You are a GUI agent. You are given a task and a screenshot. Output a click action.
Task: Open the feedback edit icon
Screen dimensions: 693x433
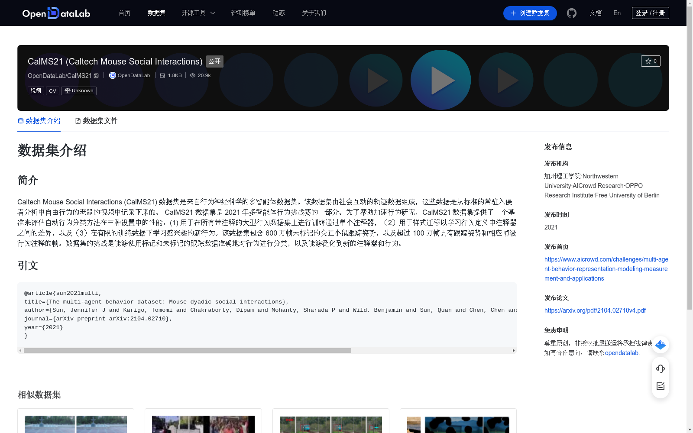tap(661, 386)
